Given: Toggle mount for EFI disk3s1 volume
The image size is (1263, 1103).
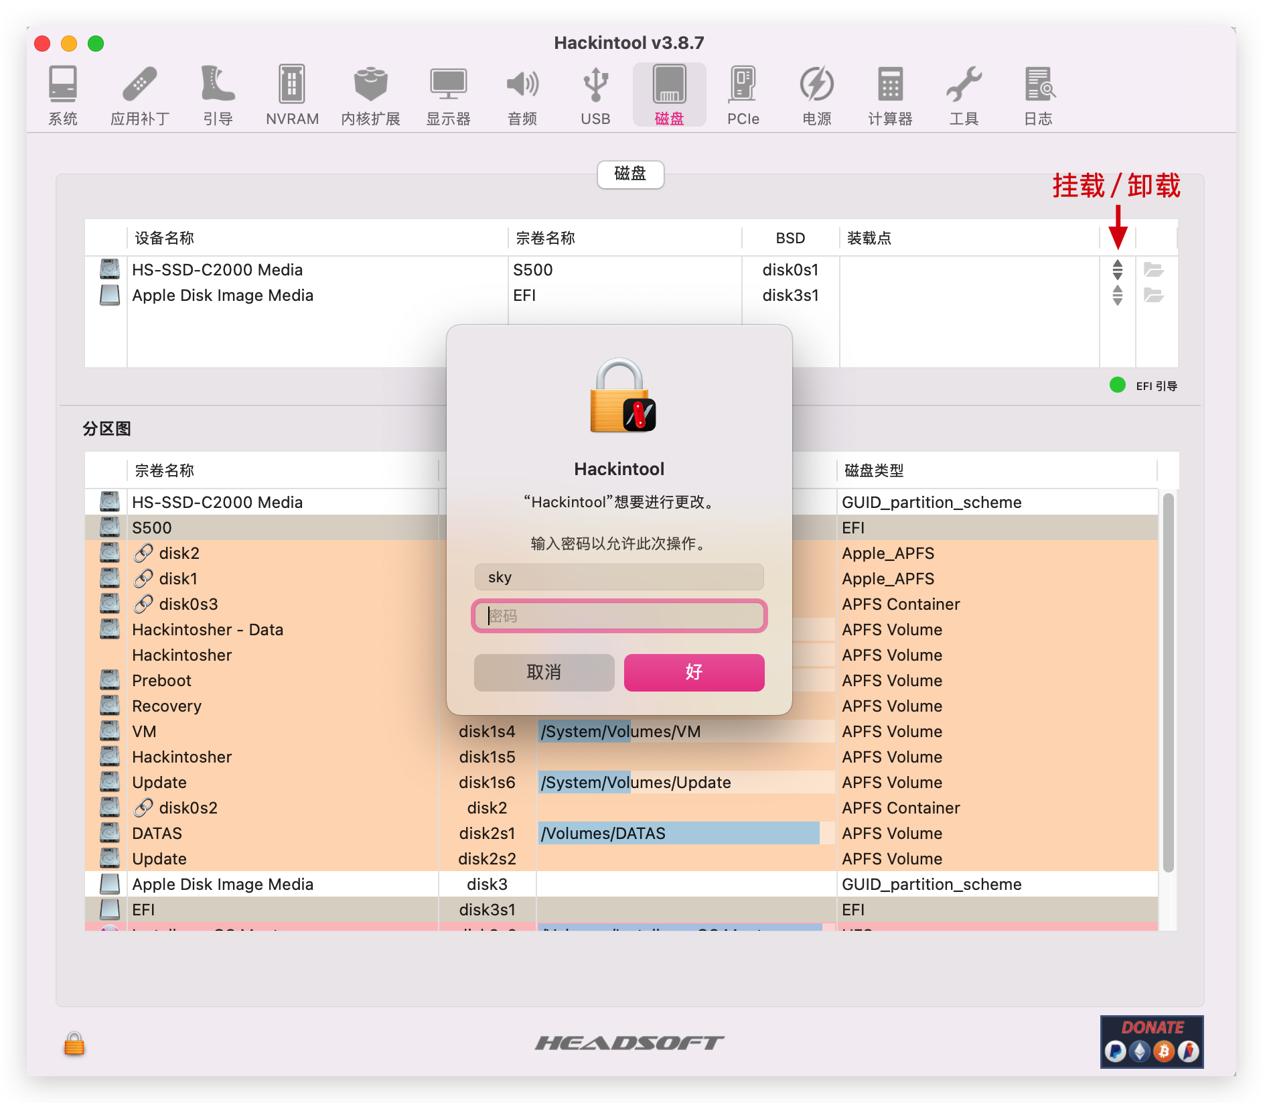Looking at the screenshot, I should [x=1117, y=295].
